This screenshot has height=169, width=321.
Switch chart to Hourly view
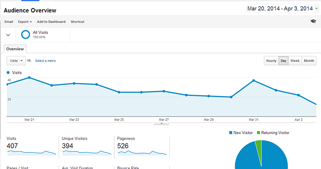pos(271,61)
